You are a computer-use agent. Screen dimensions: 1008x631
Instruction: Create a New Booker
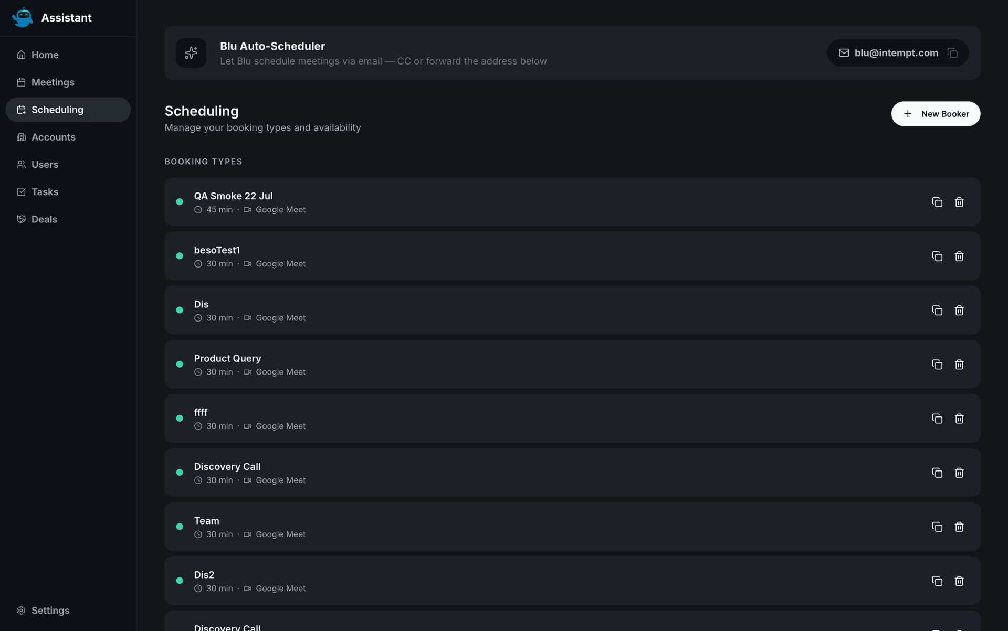click(936, 114)
